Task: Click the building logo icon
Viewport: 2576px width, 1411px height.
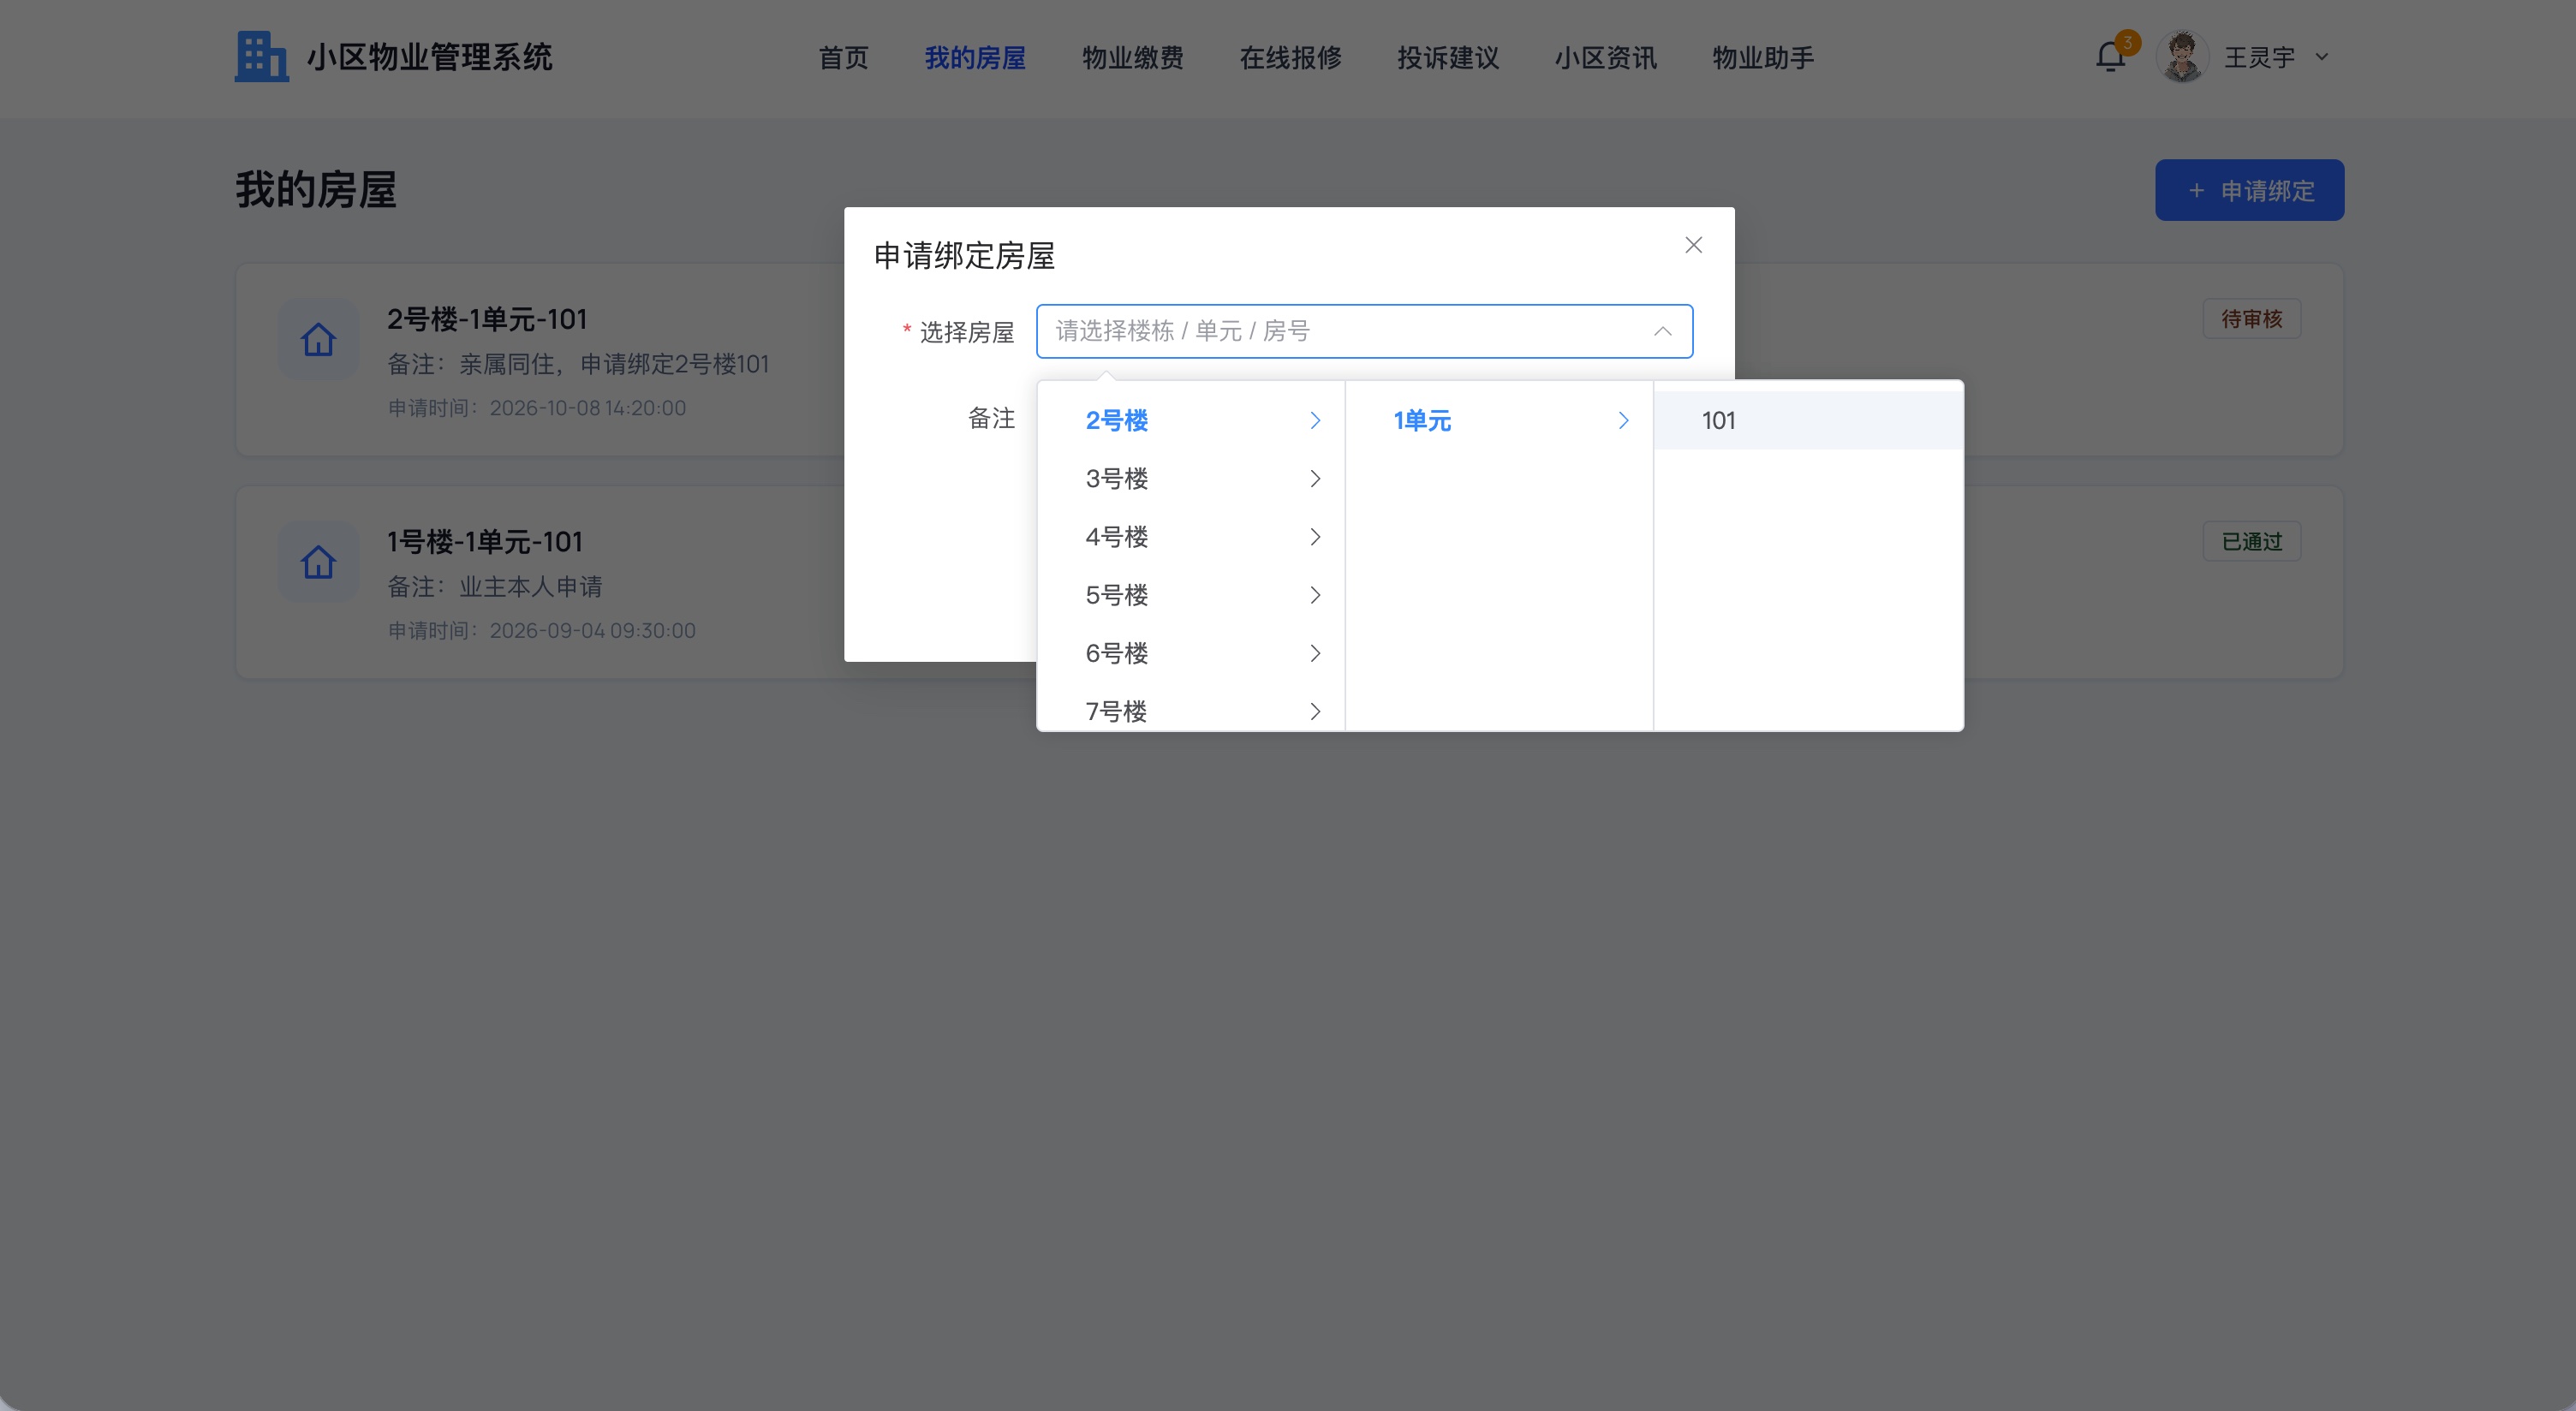Action: coord(261,57)
